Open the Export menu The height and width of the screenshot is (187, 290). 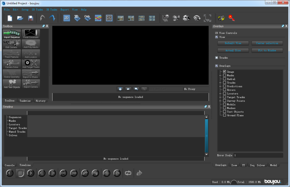point(65,9)
